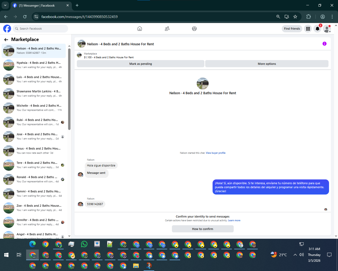Close the Messenger | Facebook tab

pyautogui.click(x=68, y=5)
